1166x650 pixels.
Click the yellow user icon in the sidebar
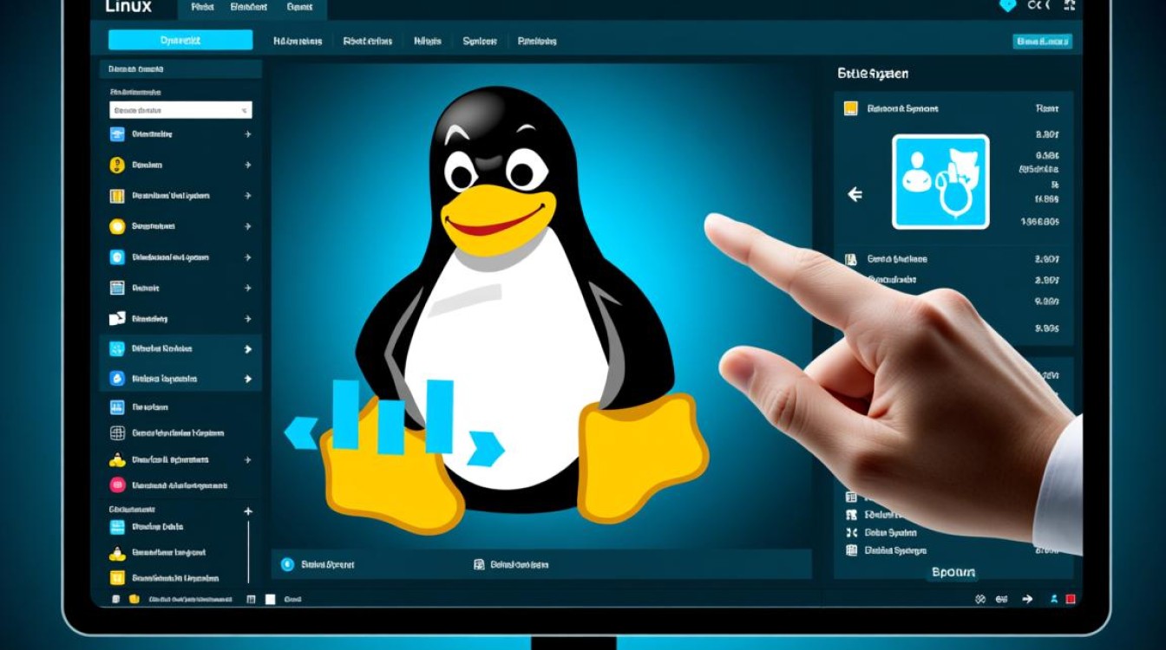[x=116, y=164]
